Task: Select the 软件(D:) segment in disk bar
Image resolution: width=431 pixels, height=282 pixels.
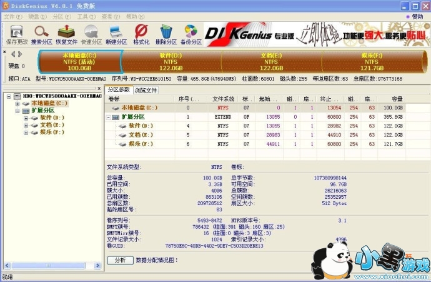Action: pos(171,62)
